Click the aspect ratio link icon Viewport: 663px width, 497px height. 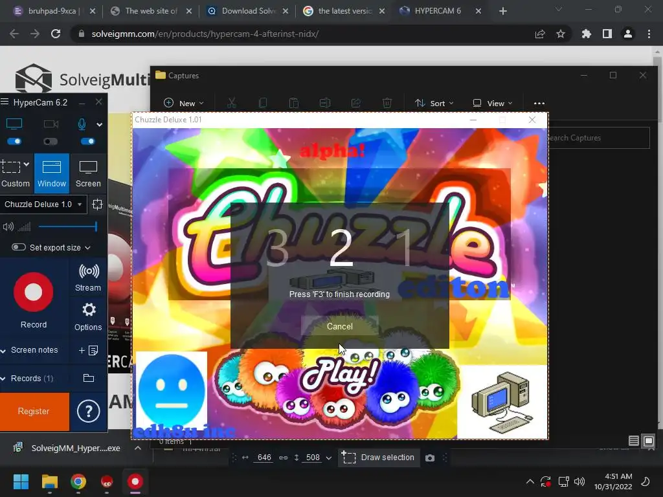coord(284,458)
